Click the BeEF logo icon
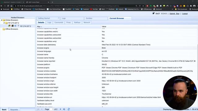 coord(153,13)
